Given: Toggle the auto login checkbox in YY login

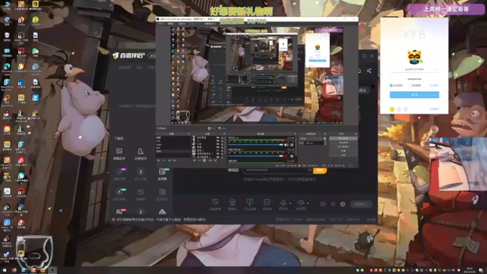Looking at the screenshot, I should 410,85.
